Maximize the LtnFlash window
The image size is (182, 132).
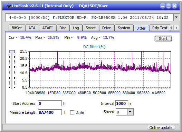[169, 6]
